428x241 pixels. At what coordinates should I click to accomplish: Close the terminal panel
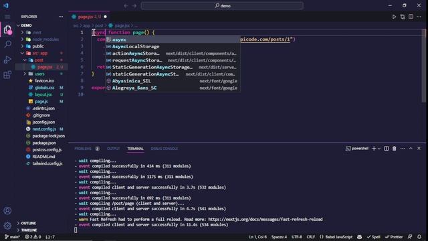[x=419, y=149]
